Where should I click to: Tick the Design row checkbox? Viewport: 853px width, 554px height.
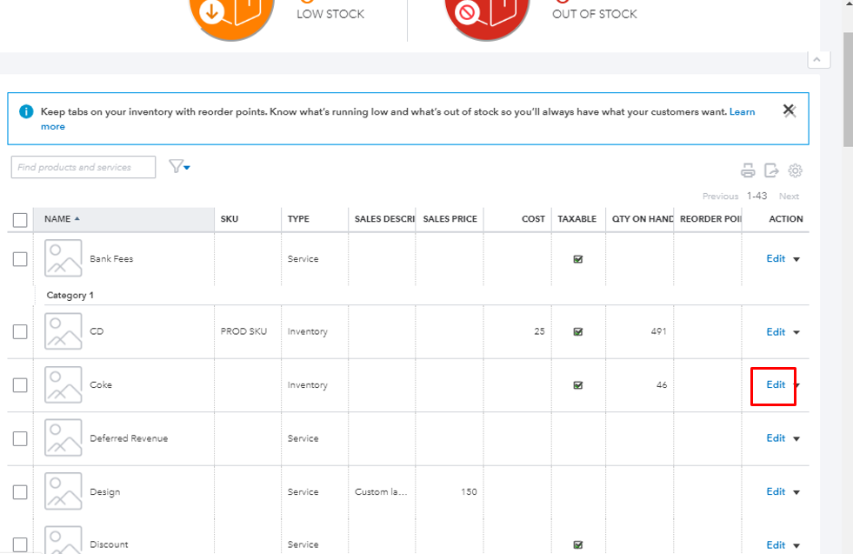pyautogui.click(x=20, y=492)
